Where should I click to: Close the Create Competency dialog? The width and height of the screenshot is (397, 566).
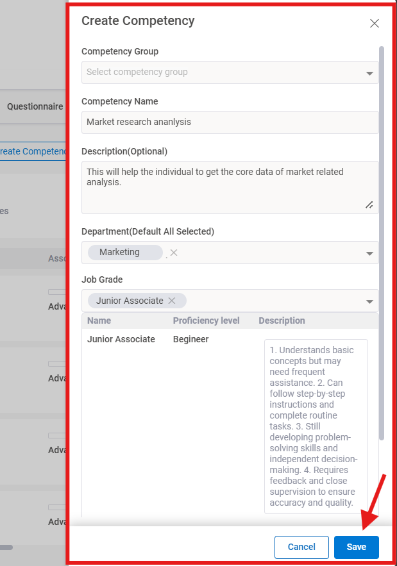pyautogui.click(x=375, y=23)
